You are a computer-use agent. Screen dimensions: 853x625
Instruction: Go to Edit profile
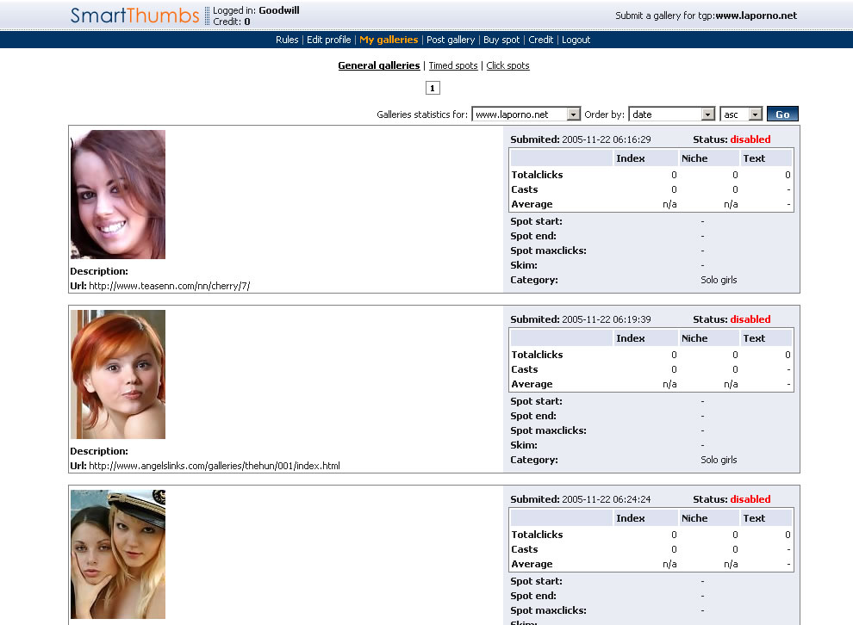click(328, 40)
